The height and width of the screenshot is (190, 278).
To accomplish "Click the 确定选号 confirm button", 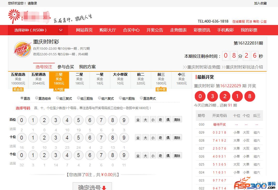I will (x=92, y=186).
